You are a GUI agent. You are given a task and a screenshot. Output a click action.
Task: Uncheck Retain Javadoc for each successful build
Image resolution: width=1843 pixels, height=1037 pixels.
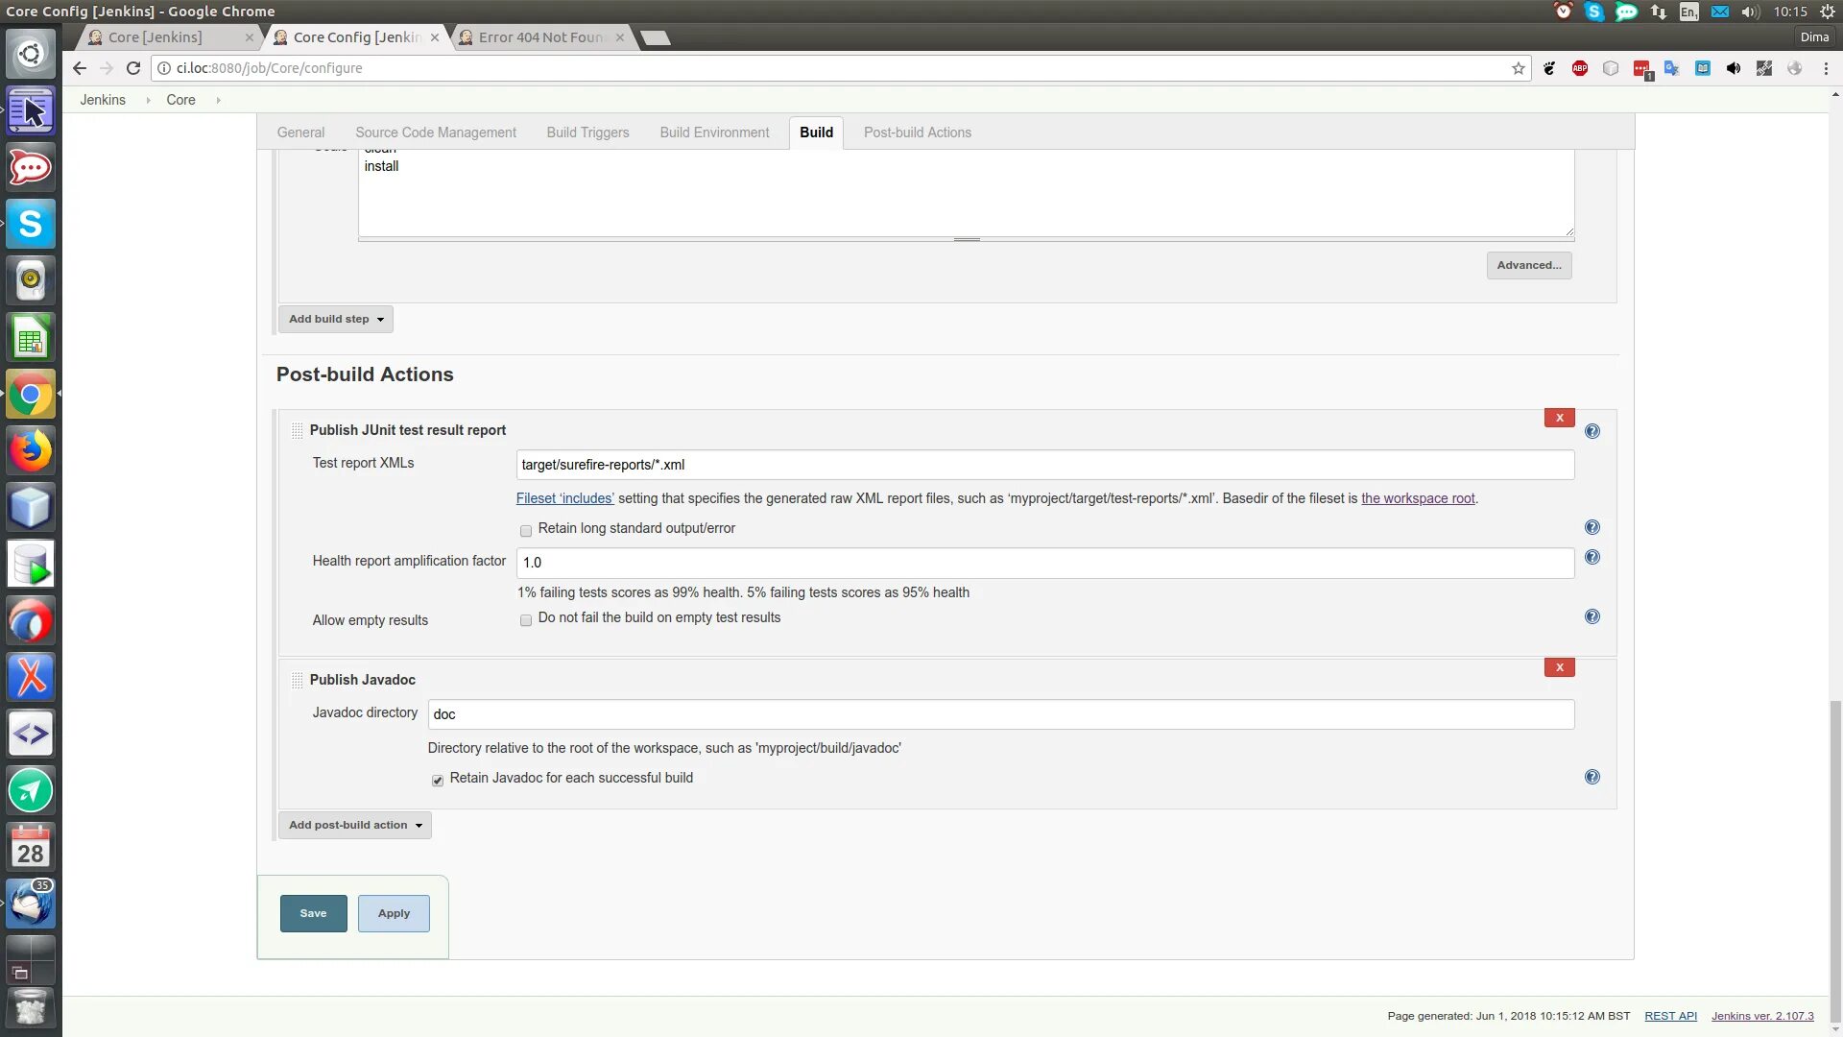[x=438, y=781]
